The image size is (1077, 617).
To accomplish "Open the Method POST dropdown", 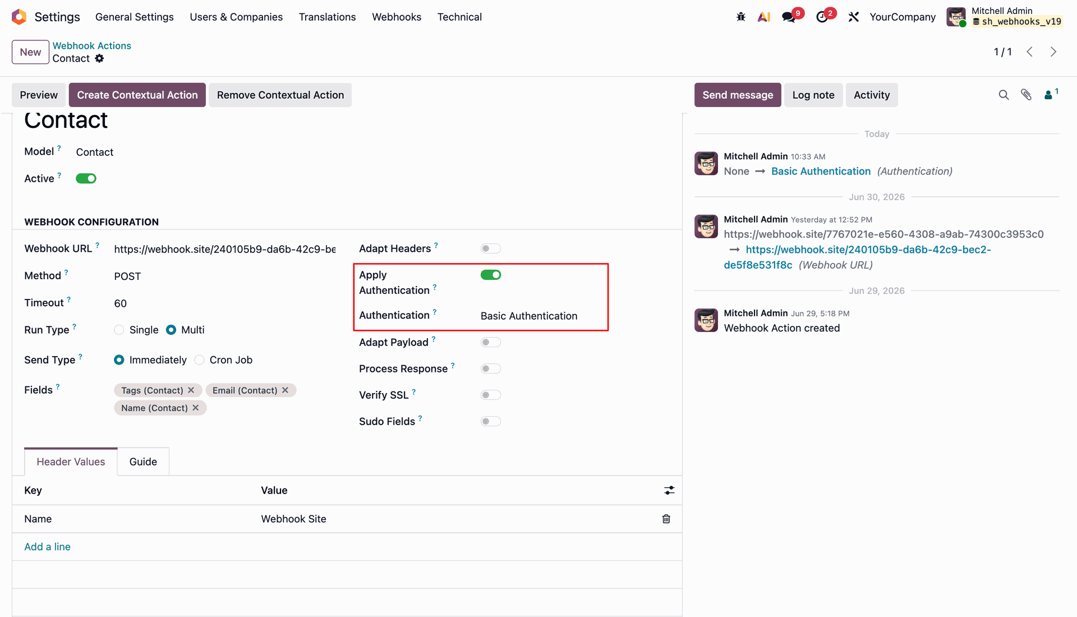I will pyautogui.click(x=224, y=276).
